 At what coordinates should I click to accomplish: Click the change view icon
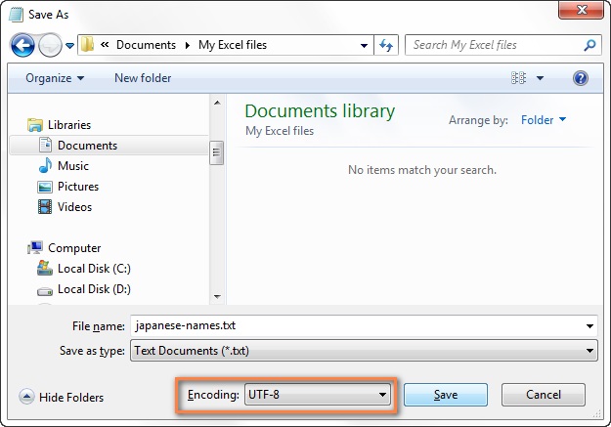(519, 77)
